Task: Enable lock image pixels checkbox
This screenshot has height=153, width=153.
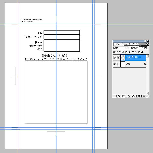Action: tap(126, 52)
